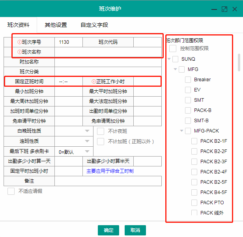The height and width of the screenshot is (237, 243).
Task: Open the 自定义字段 tab
Action: [x=94, y=25]
